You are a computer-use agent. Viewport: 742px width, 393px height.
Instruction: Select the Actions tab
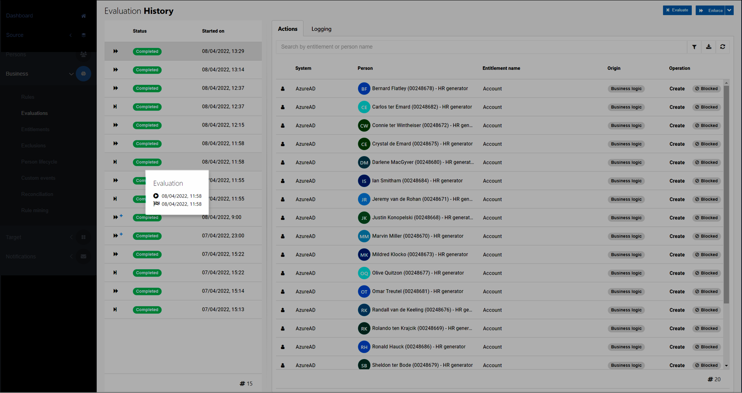coord(288,29)
